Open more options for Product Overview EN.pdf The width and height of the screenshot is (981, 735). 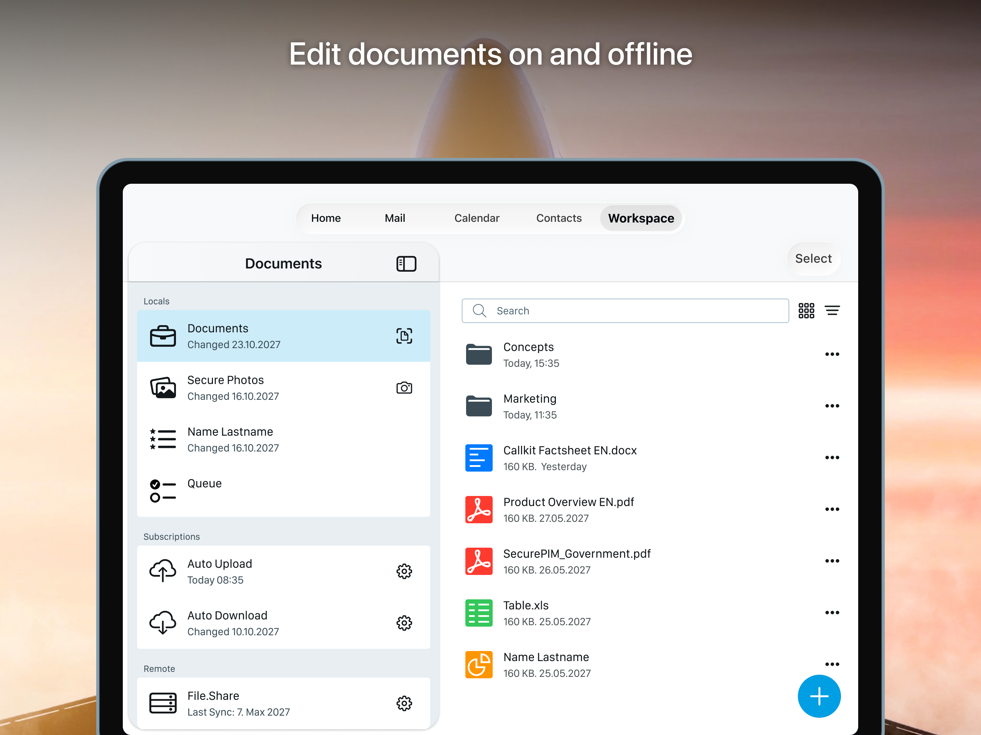pos(832,509)
